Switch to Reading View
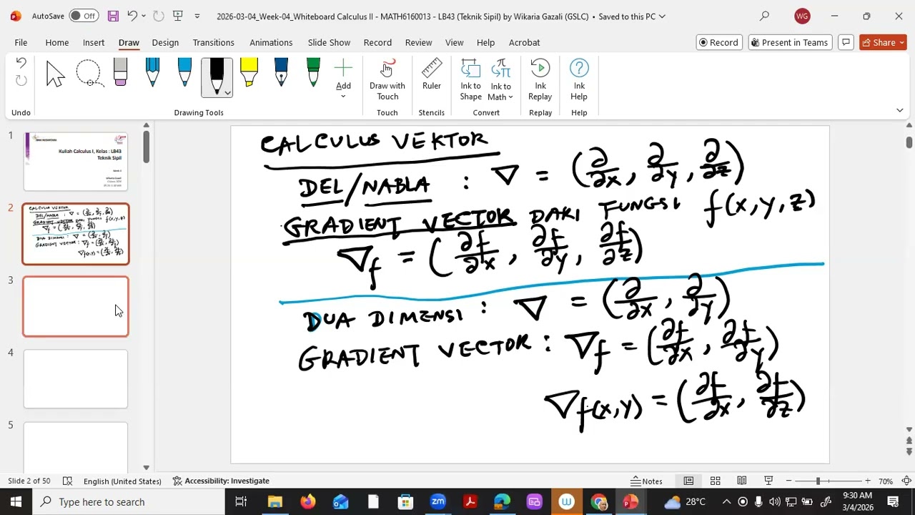This screenshot has height=515, width=915. [742, 481]
